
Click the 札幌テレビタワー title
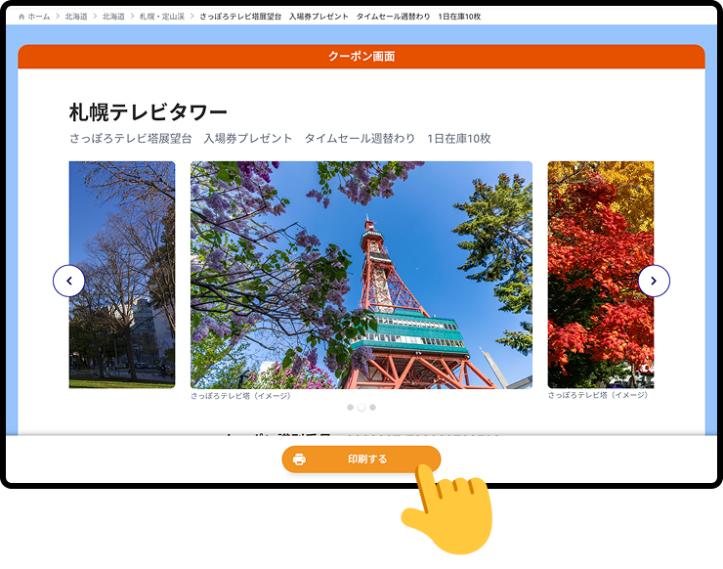pyautogui.click(x=149, y=112)
